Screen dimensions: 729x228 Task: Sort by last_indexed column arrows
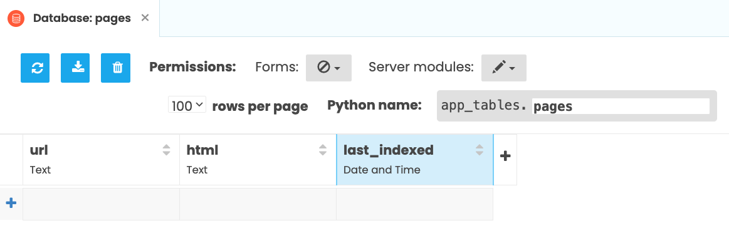tap(480, 150)
